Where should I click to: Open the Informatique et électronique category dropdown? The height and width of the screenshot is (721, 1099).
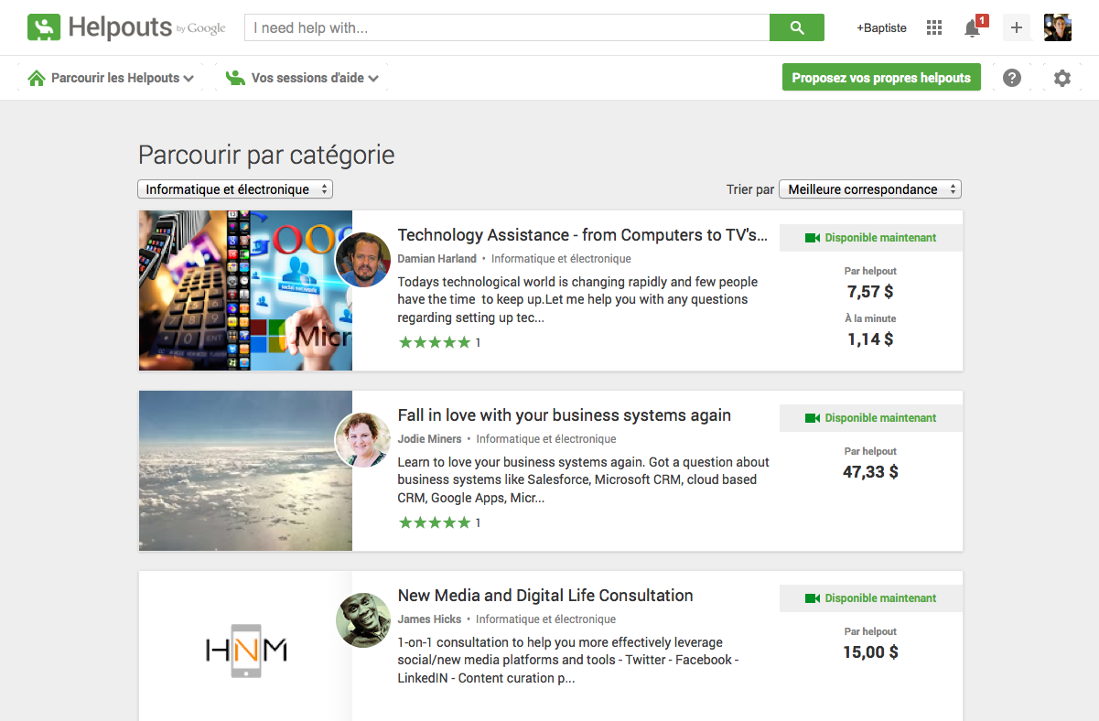(x=235, y=189)
